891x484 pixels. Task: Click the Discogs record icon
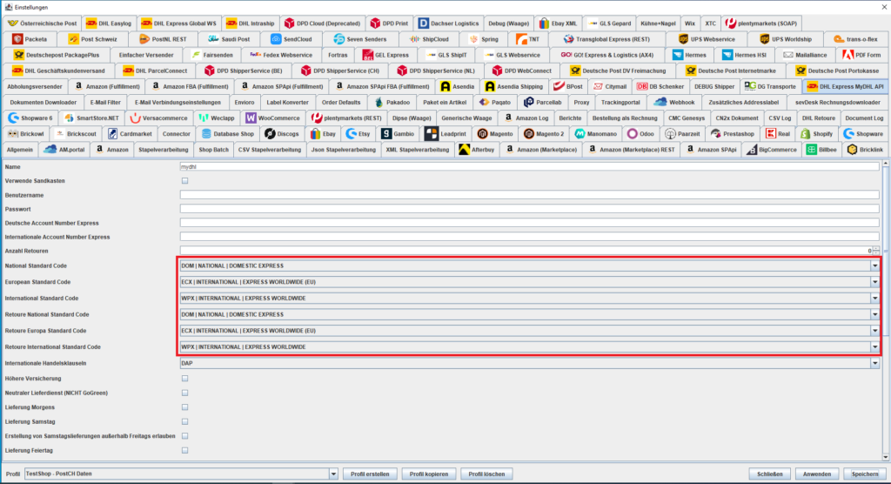270,134
